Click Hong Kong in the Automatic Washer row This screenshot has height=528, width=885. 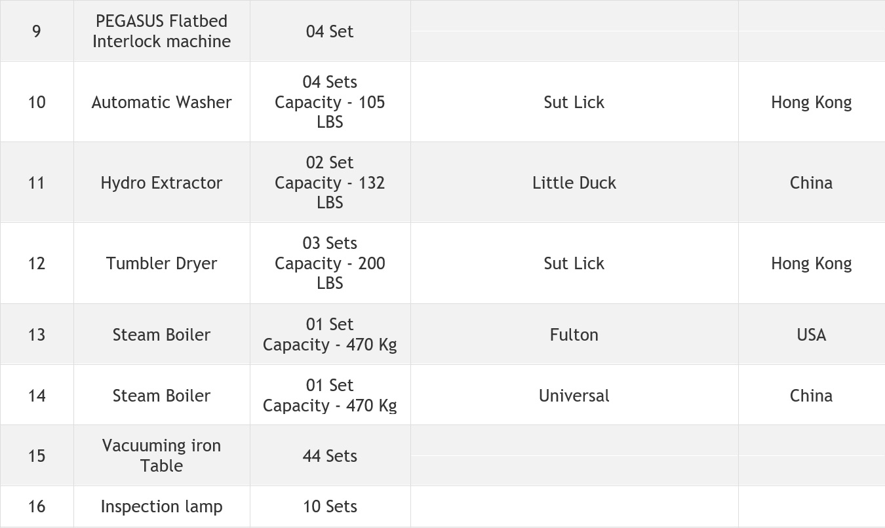(811, 102)
